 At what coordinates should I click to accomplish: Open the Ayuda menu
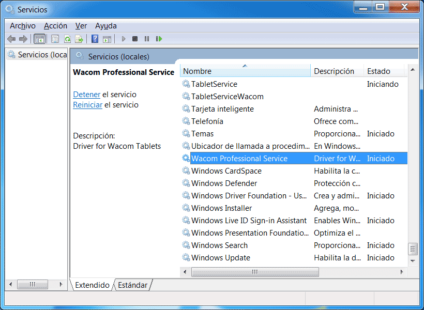pos(105,26)
